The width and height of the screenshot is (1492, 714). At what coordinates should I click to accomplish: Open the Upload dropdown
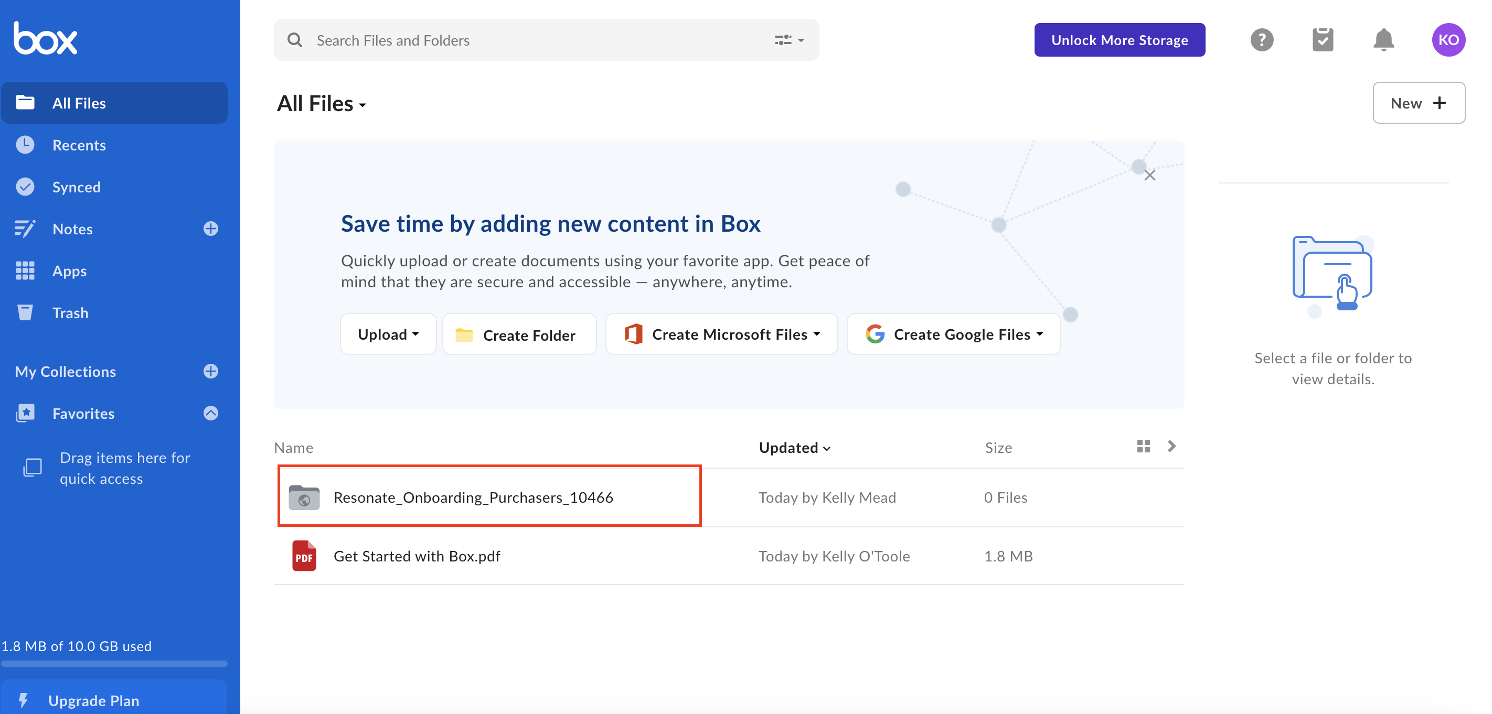[x=388, y=334]
